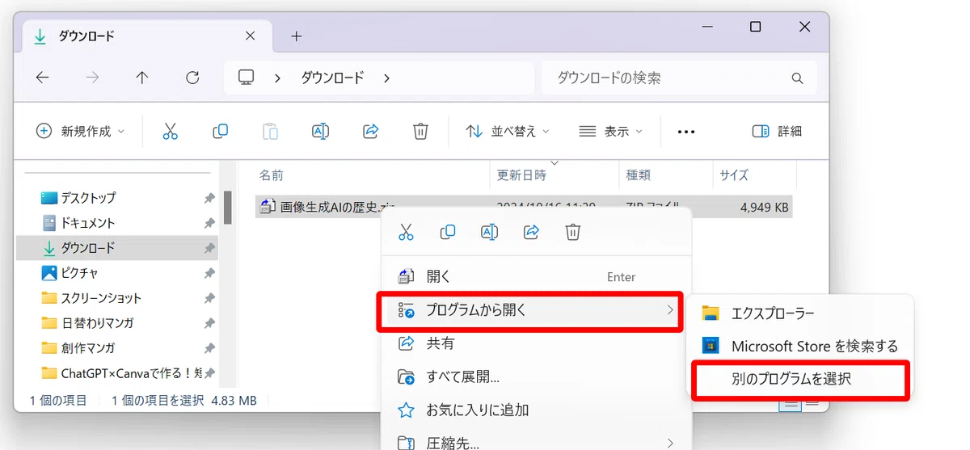Click the pin icon beside スクリーンショット

(209, 298)
